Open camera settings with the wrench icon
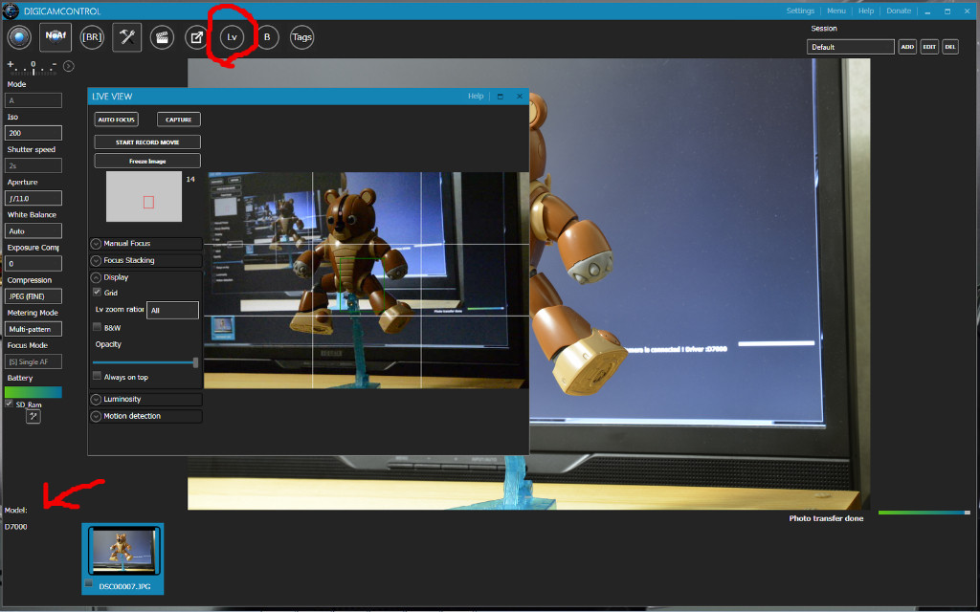 (126, 36)
